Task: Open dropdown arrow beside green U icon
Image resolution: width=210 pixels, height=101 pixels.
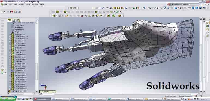Action: 120,12
